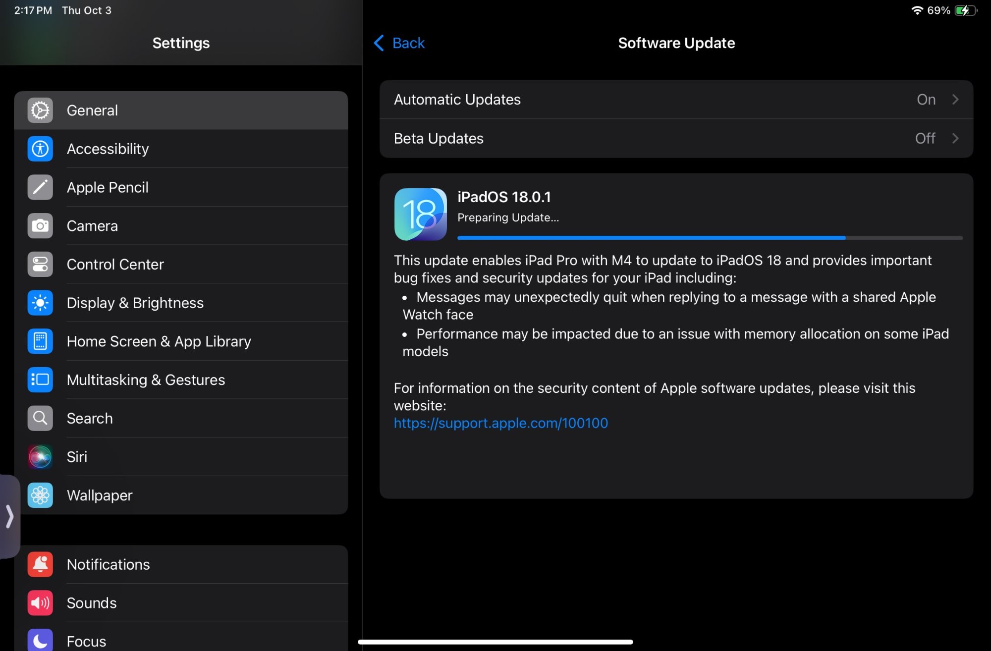The width and height of the screenshot is (991, 651).
Task: Click the update progress bar
Action: pyautogui.click(x=710, y=238)
